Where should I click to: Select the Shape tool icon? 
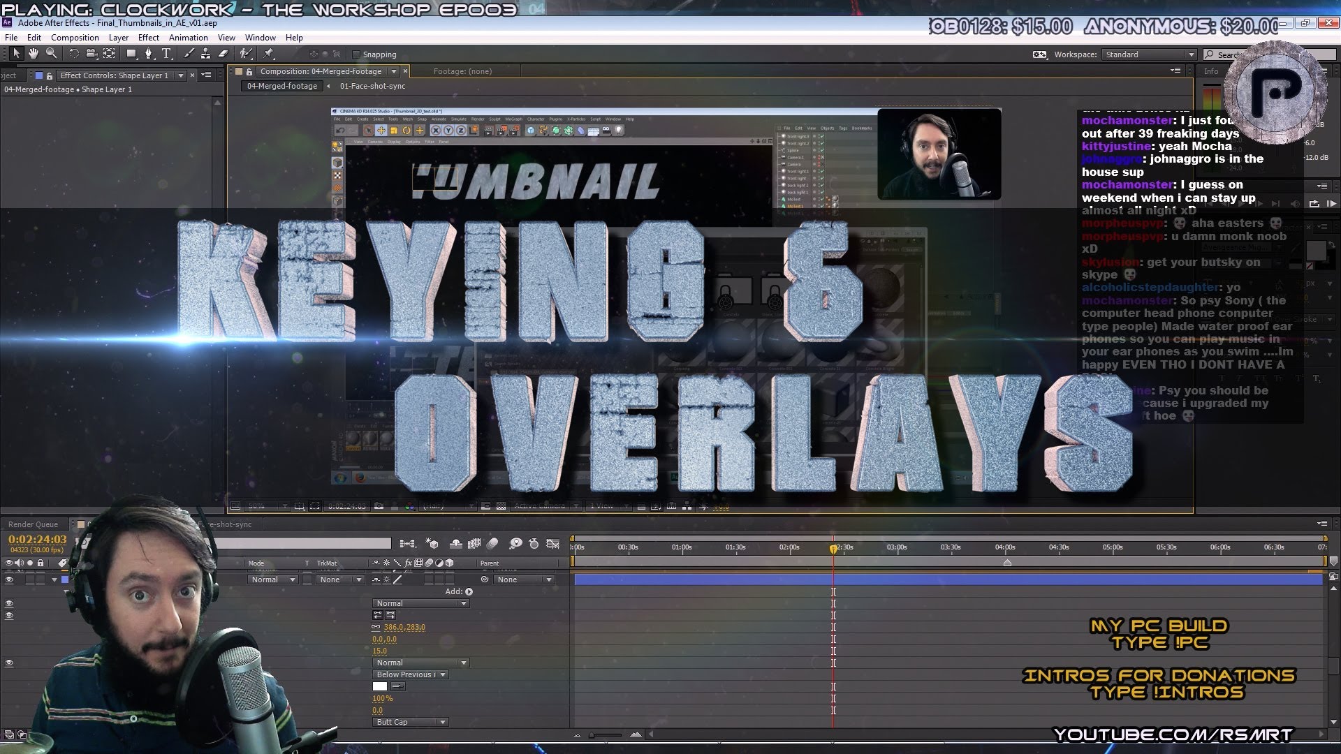[x=130, y=53]
